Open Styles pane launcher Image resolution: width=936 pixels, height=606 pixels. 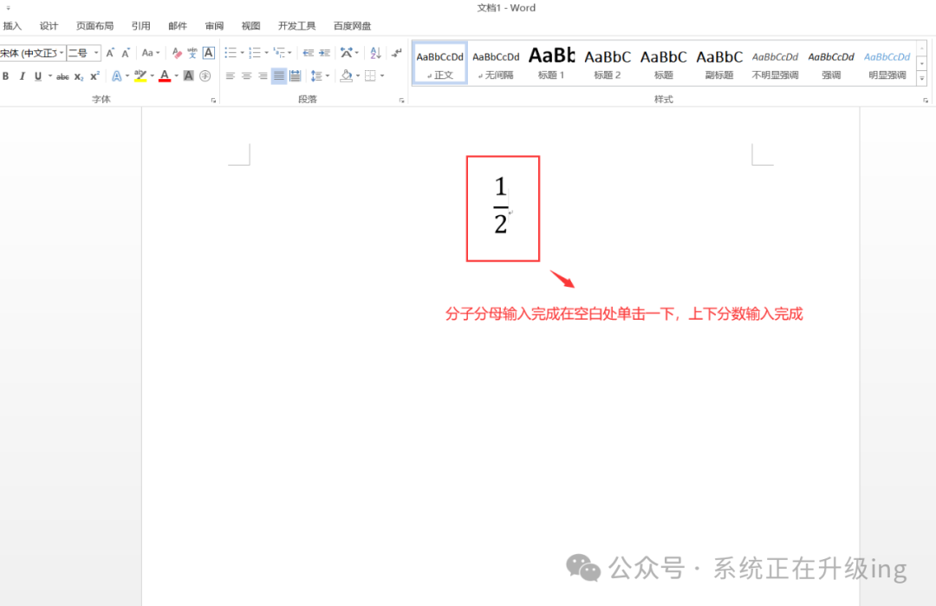click(926, 101)
